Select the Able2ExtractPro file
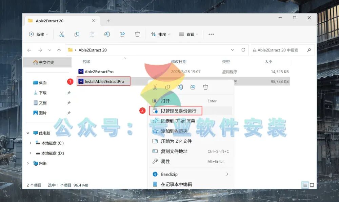Image resolution: width=339 pixels, height=202 pixels. pos(96,72)
